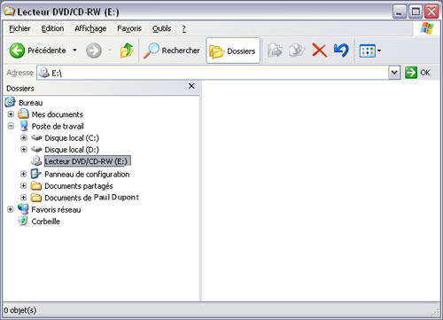Select Corbeille recycle bin in tree
The image size is (443, 320).
(45, 222)
